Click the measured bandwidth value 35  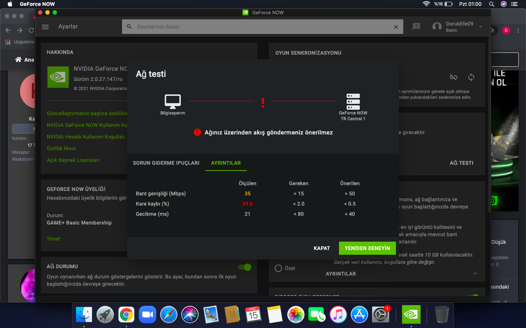pos(248,194)
